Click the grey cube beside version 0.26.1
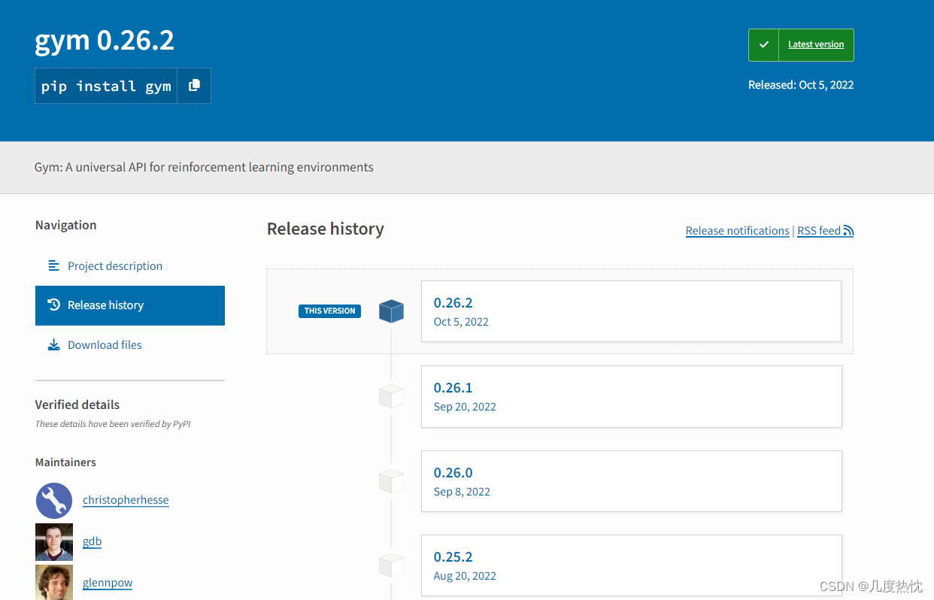The width and height of the screenshot is (934, 600). click(x=391, y=396)
